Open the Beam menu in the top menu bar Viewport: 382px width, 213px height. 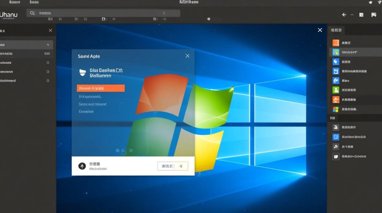pos(14,2)
